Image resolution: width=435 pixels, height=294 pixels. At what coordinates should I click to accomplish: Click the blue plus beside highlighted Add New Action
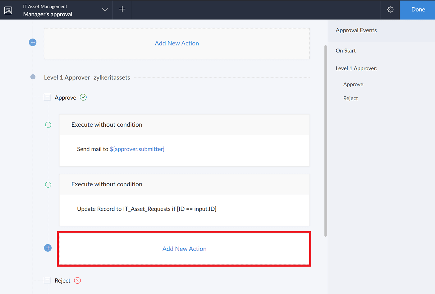tap(48, 248)
